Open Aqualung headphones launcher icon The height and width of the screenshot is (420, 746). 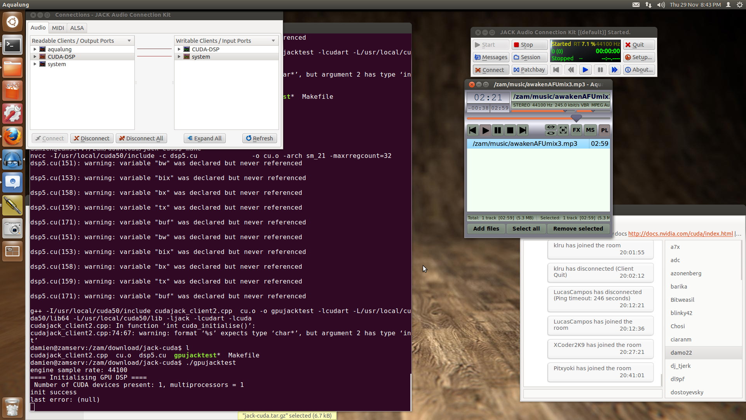[x=12, y=160]
